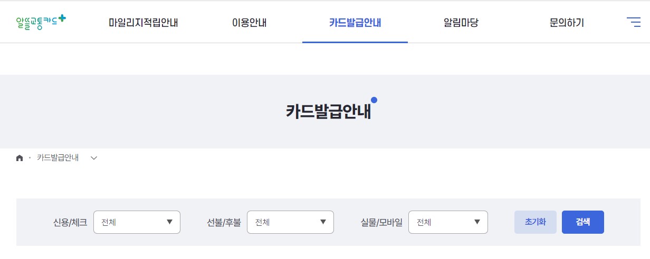Image resolution: width=650 pixels, height=259 pixels.
Task: Navigate to 문의하기 in the top menu
Action: tap(567, 23)
